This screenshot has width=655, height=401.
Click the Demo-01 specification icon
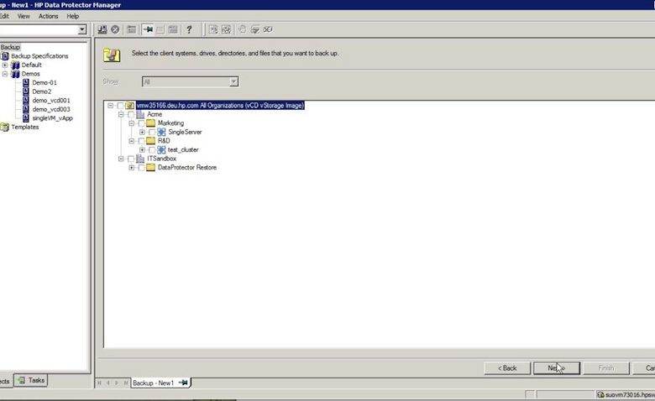click(26, 82)
